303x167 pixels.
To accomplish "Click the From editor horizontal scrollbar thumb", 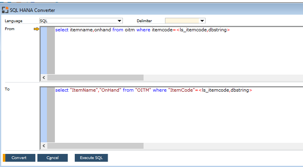I will [x=95, y=77].
